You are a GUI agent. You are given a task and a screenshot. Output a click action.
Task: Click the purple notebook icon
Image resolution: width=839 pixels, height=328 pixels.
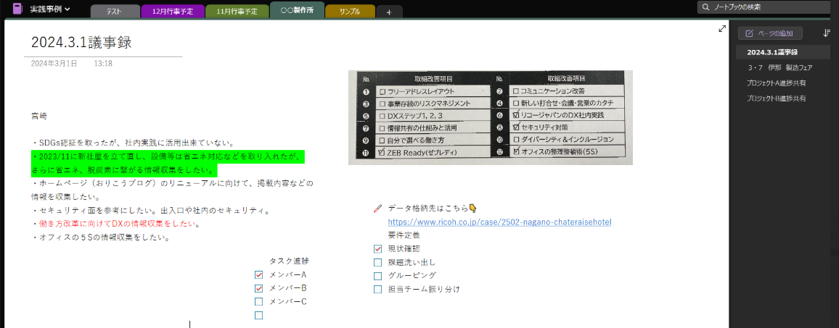pos(17,9)
